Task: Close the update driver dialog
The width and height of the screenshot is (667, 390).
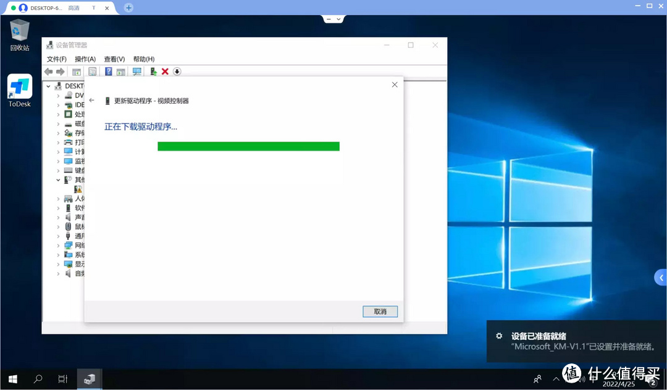Action: (395, 85)
